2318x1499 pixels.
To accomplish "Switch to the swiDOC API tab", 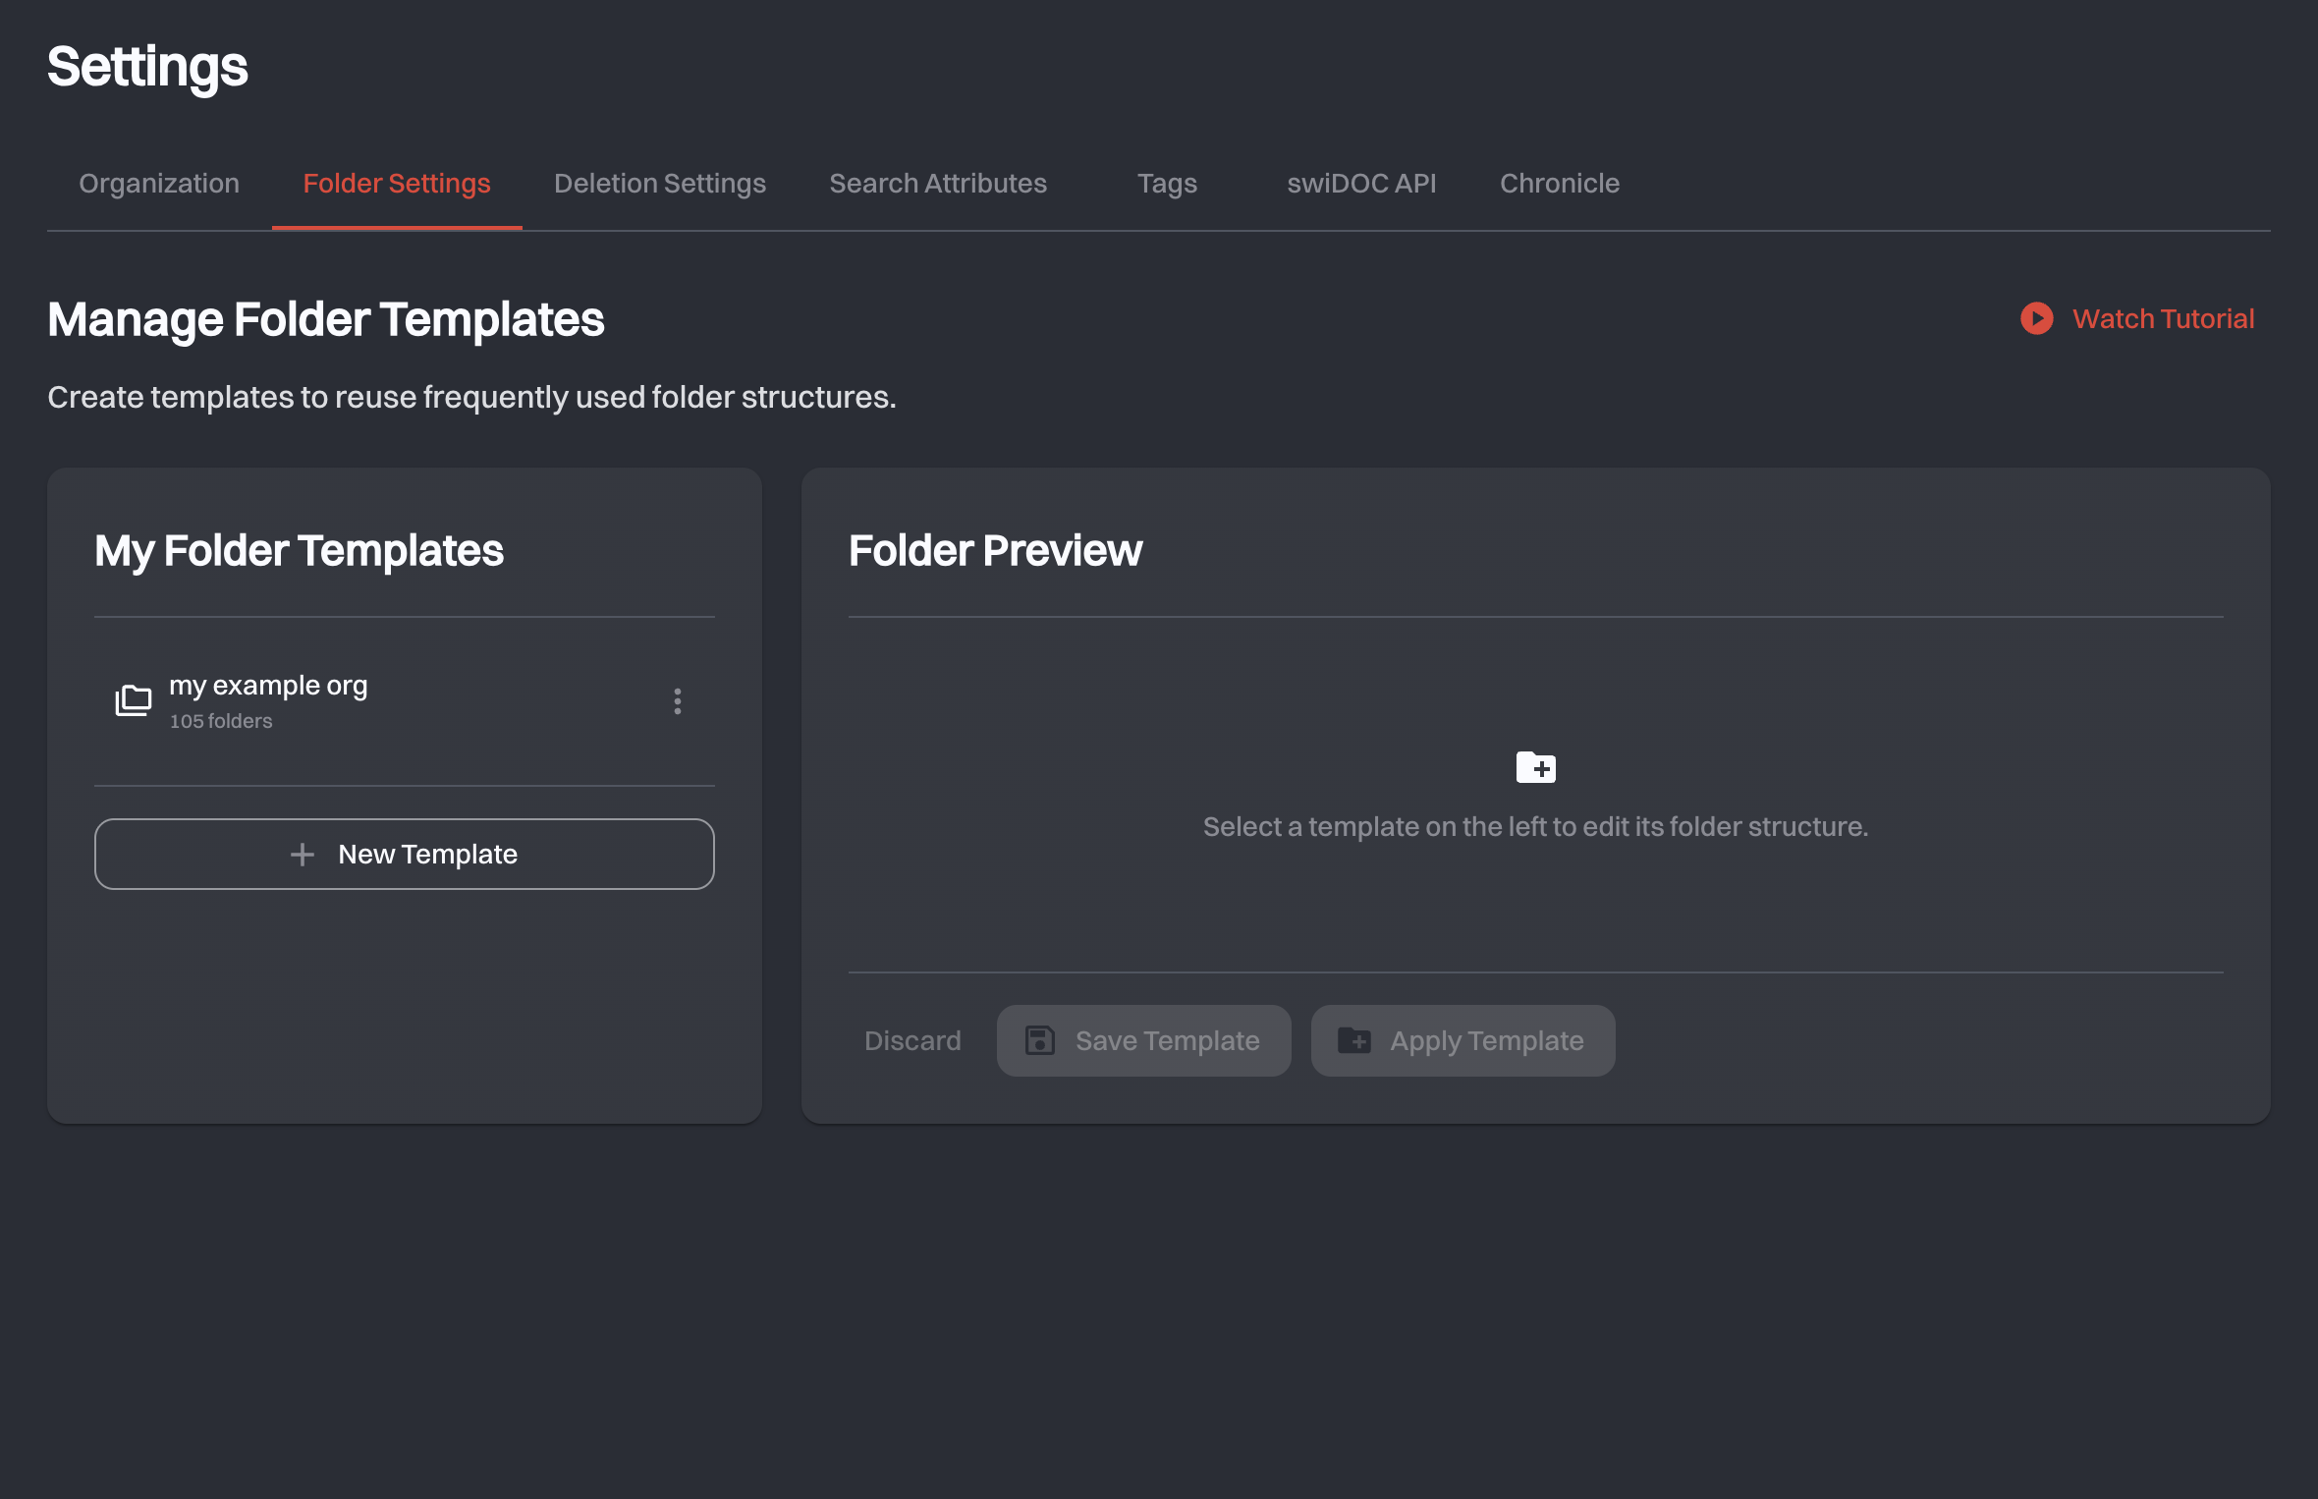I will pyautogui.click(x=1361, y=184).
